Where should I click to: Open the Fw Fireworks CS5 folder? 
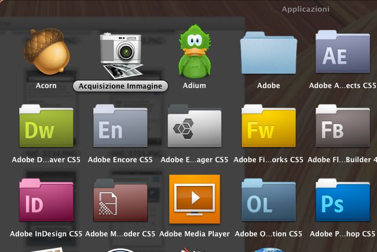pyautogui.click(x=269, y=126)
